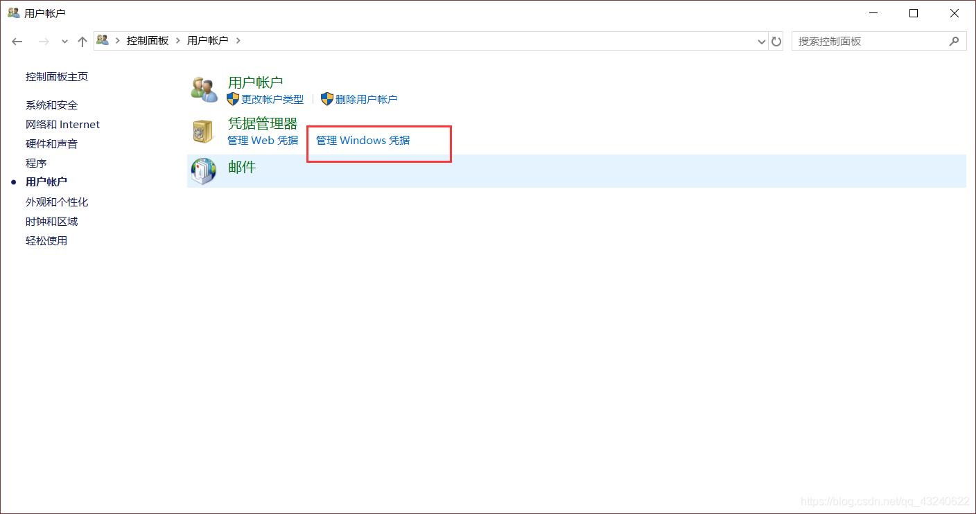Open 系统和安全 in the sidebar

coord(51,105)
